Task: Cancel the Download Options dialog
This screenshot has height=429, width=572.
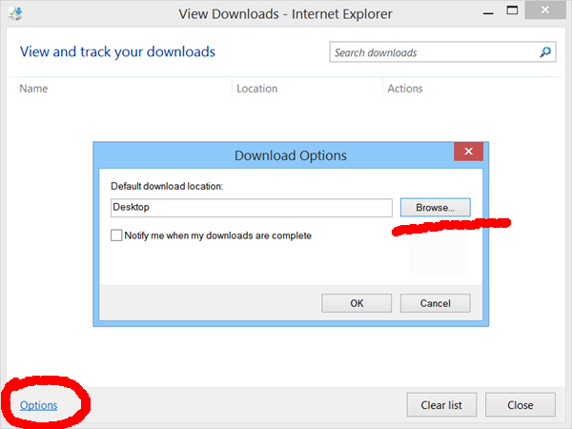Action: click(x=436, y=303)
